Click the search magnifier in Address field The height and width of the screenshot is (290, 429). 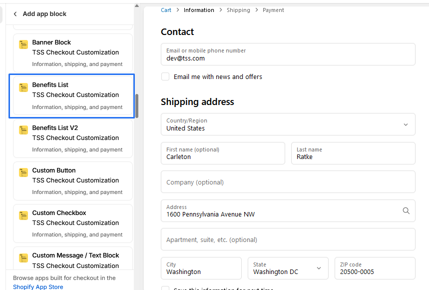pyautogui.click(x=406, y=210)
